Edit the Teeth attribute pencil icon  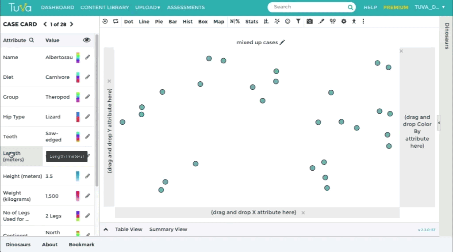pyautogui.click(x=88, y=136)
